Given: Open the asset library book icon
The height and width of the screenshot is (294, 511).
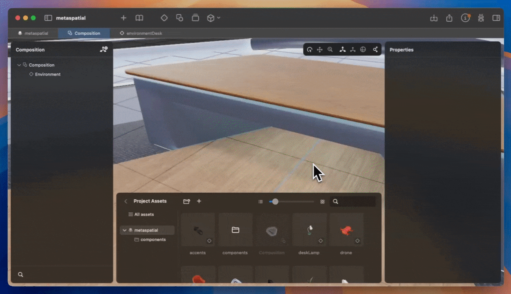Looking at the screenshot, I should (139, 18).
